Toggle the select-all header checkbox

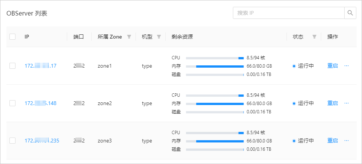pyautogui.click(x=12, y=37)
